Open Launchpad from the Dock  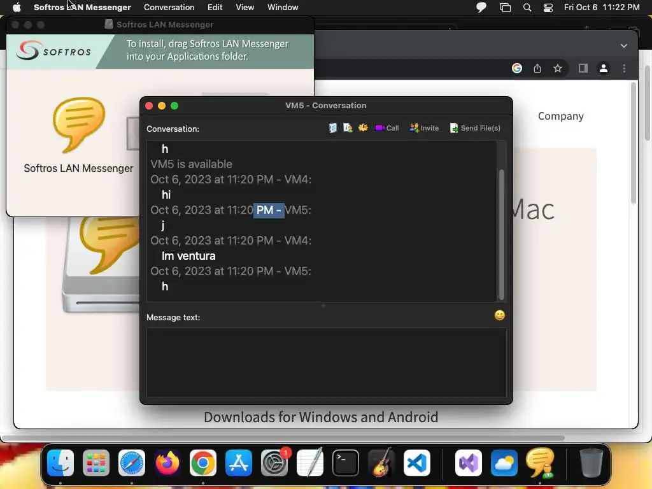pos(96,463)
